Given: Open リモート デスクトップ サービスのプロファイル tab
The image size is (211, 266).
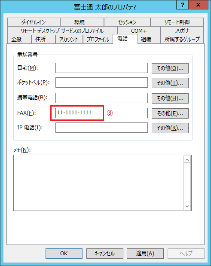Looking at the screenshot, I should coord(62,31).
